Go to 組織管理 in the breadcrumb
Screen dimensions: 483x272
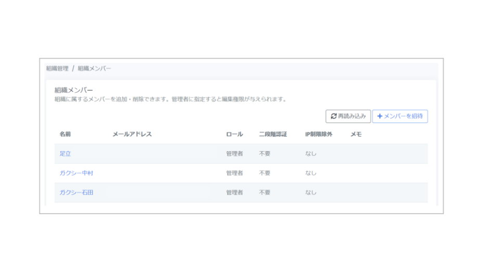(x=57, y=68)
